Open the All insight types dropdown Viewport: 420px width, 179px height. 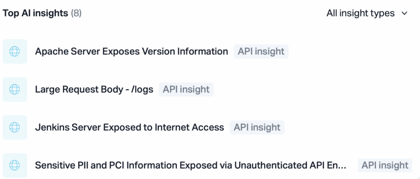[x=367, y=14]
